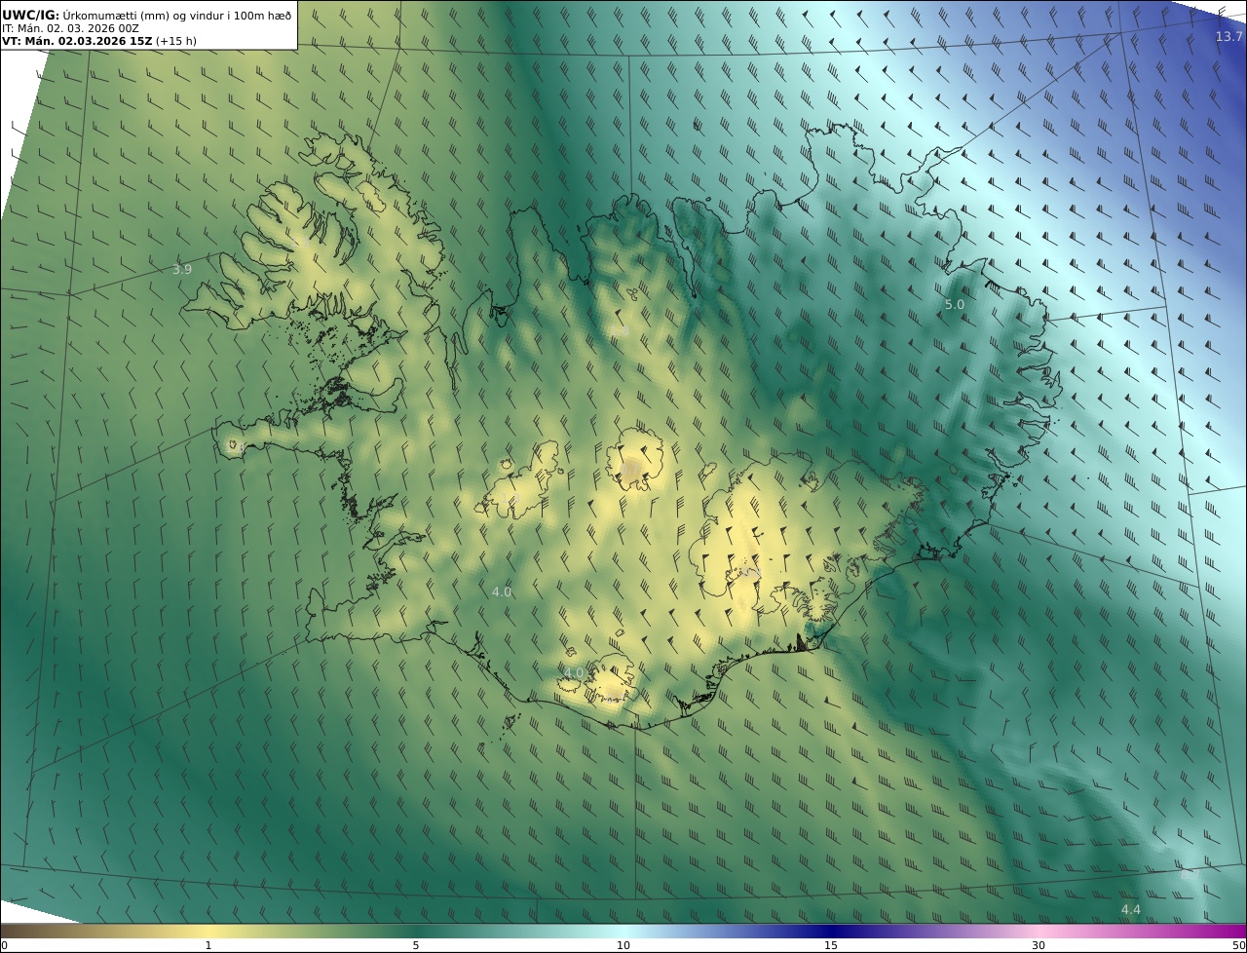Image resolution: width=1247 pixels, height=953 pixels.
Task: Click the 3.9 value label near the Westfjords
Action: (182, 269)
